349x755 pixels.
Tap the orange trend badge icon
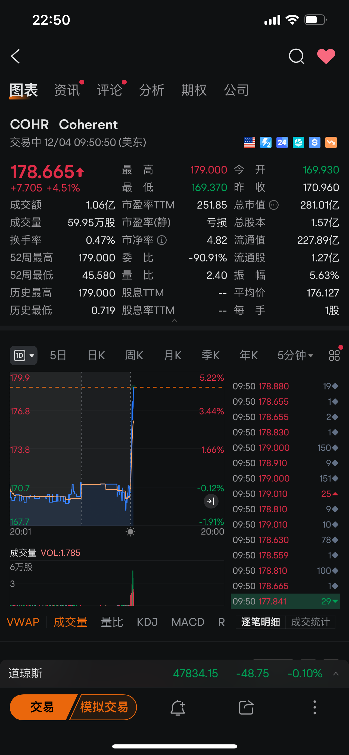pos(331,142)
